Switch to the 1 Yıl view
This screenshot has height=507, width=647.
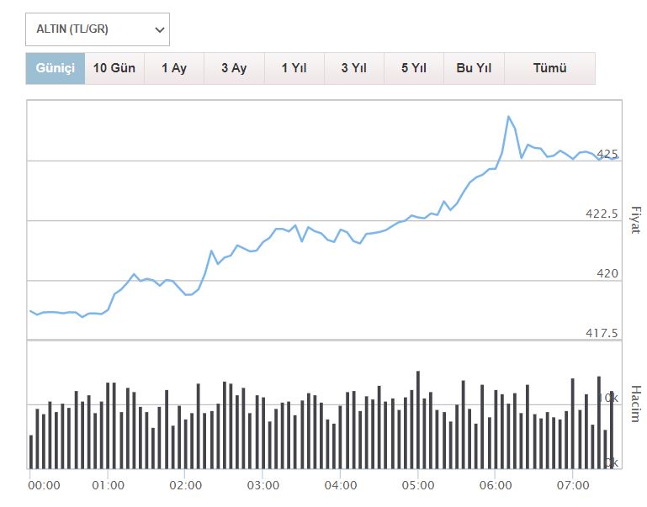pos(294,68)
